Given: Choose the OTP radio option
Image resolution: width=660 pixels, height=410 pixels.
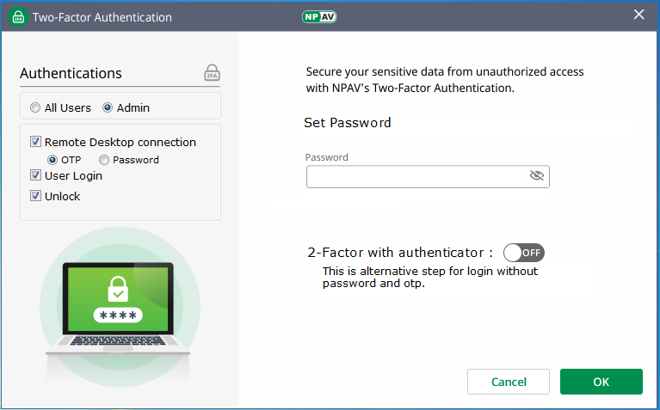Looking at the screenshot, I should click(53, 160).
